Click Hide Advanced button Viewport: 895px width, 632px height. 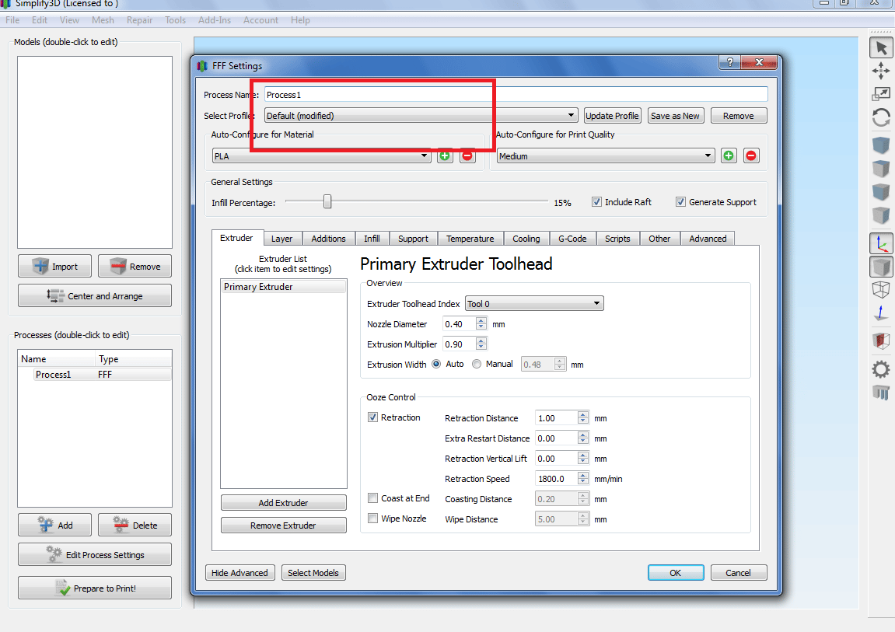pyautogui.click(x=239, y=573)
